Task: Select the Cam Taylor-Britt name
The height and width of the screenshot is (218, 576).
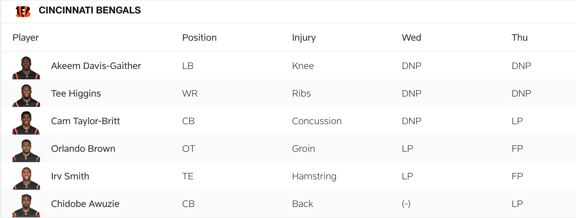Action: 85,121
